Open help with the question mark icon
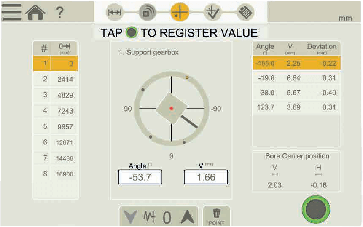This screenshot has height=227, width=363. [x=60, y=13]
